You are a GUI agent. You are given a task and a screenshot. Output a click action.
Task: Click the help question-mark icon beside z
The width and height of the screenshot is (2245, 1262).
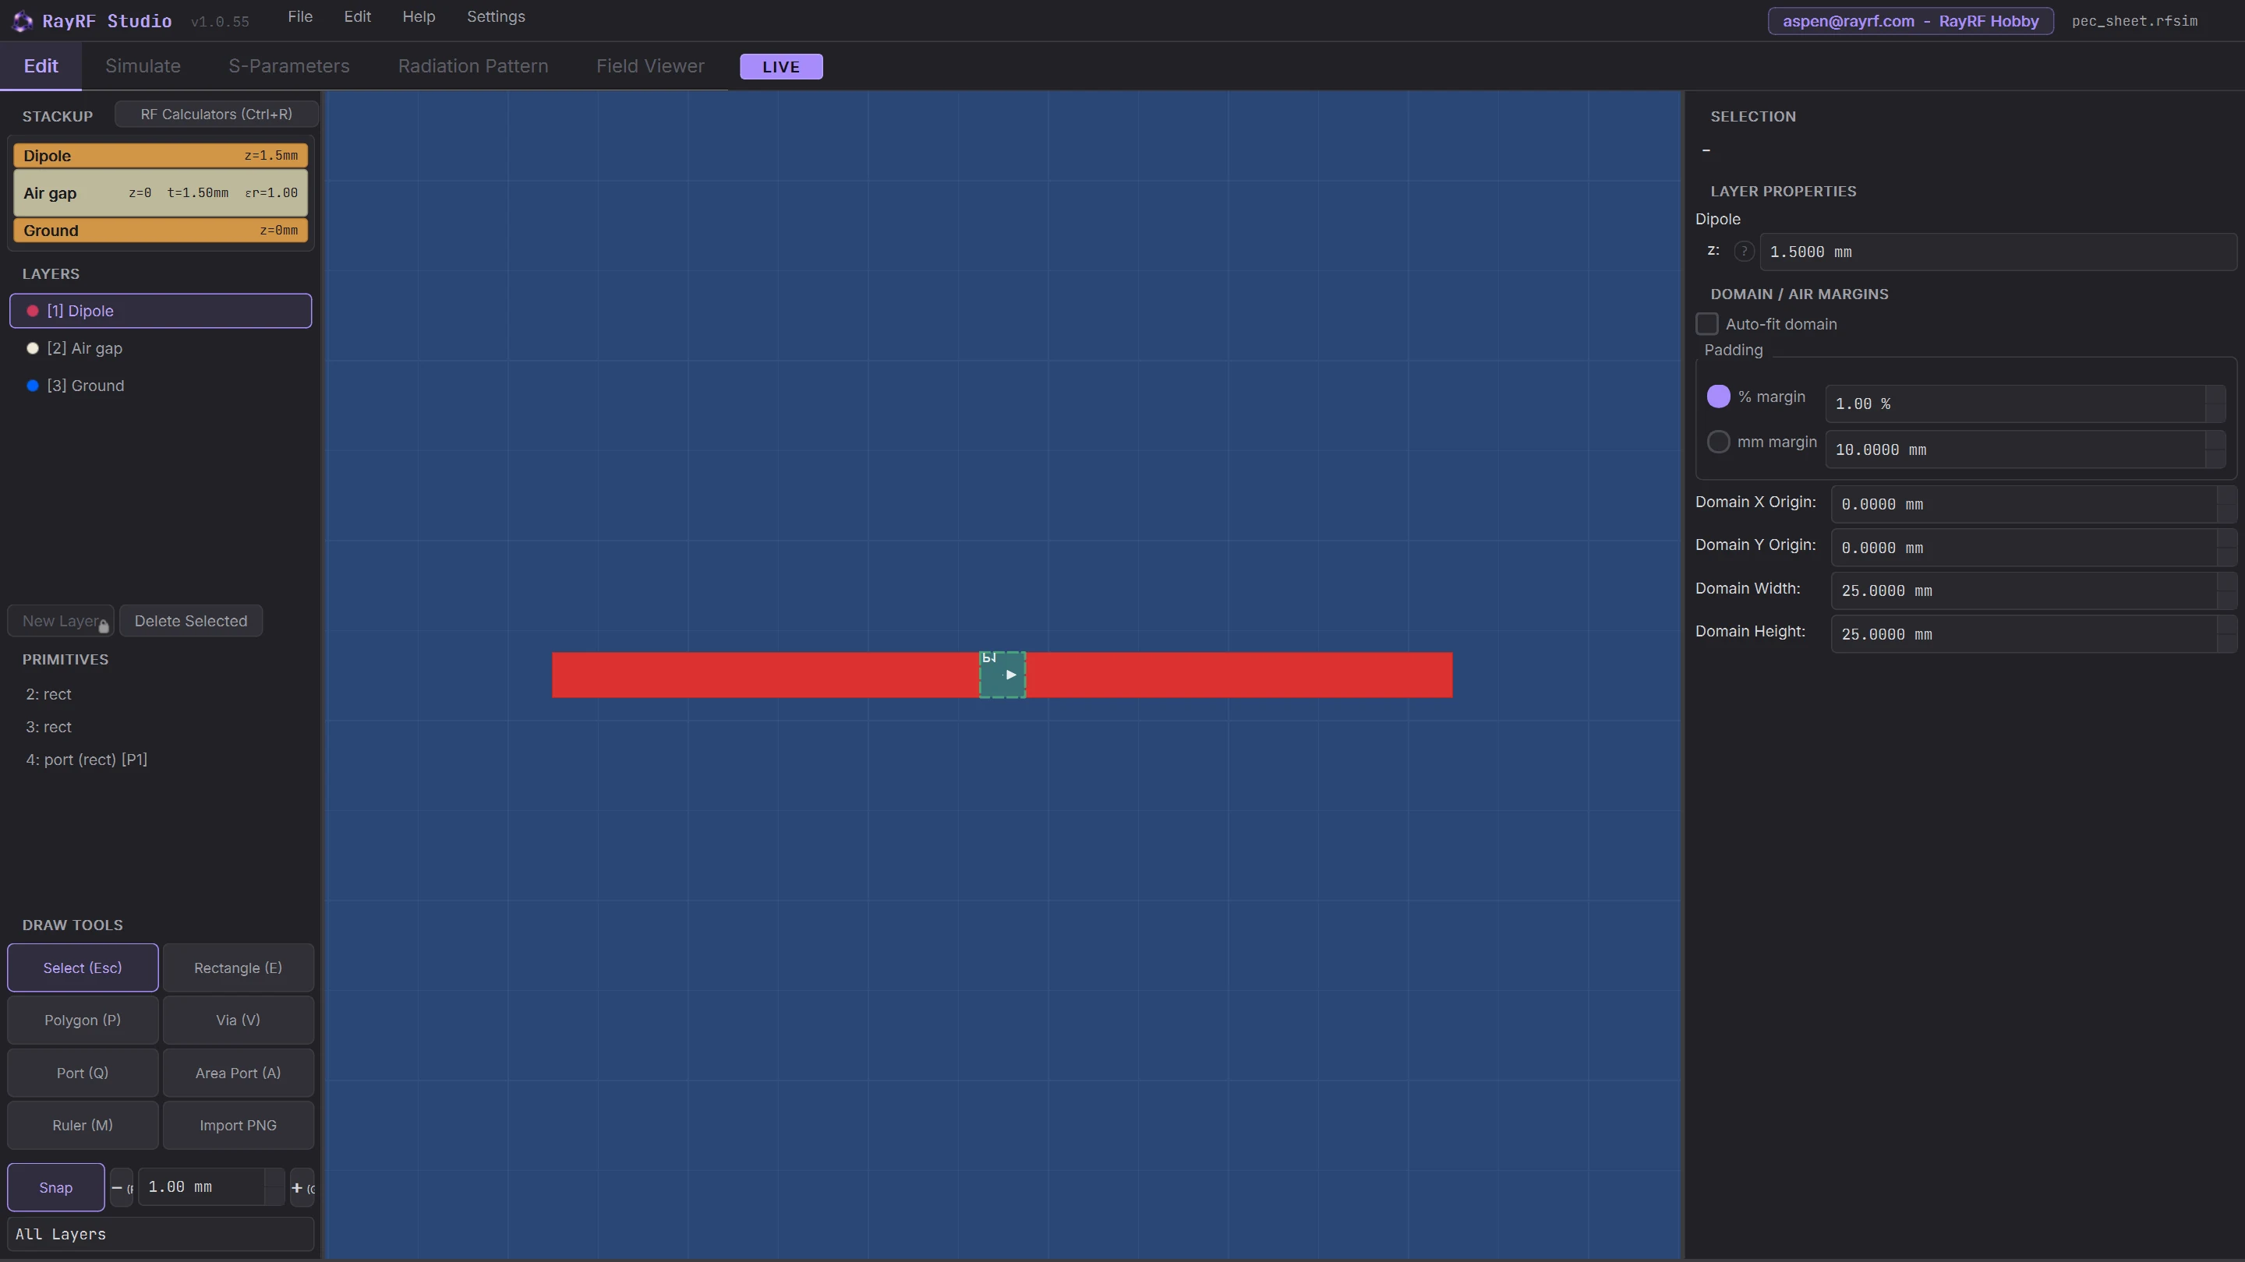click(x=1743, y=252)
